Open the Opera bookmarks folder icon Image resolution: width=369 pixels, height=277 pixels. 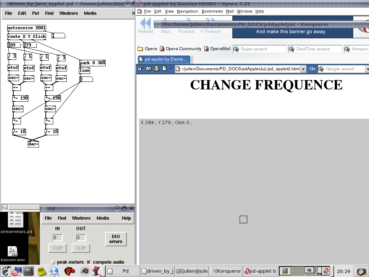pyautogui.click(x=141, y=49)
